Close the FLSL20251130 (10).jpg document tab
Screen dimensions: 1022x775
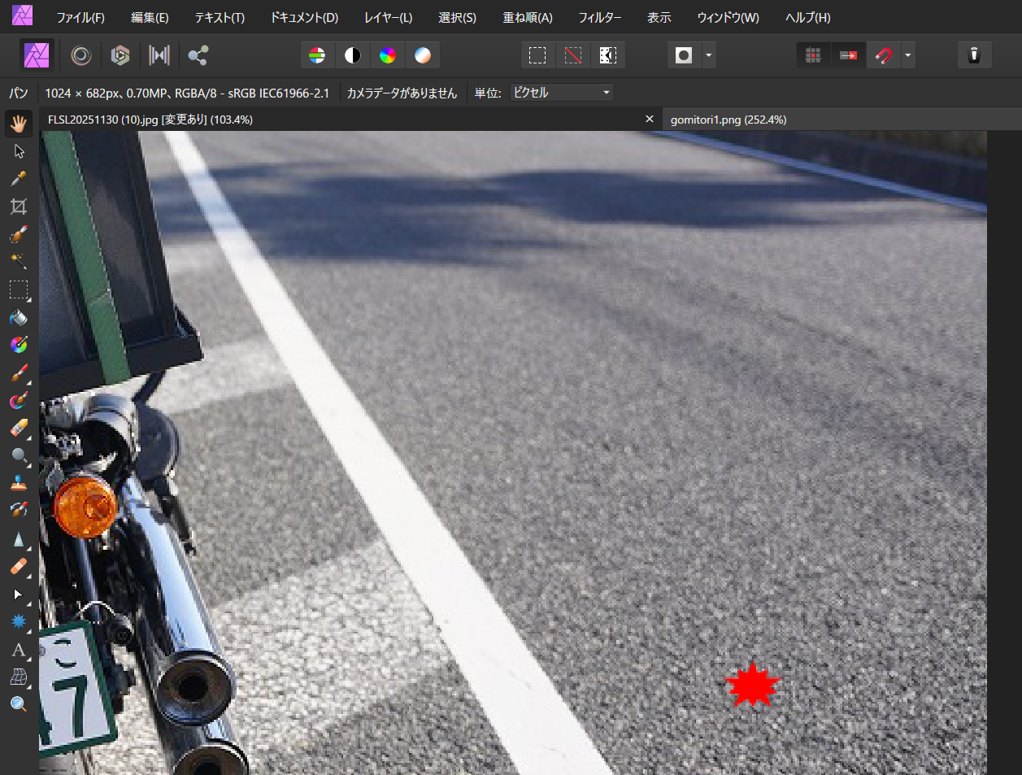(x=649, y=119)
